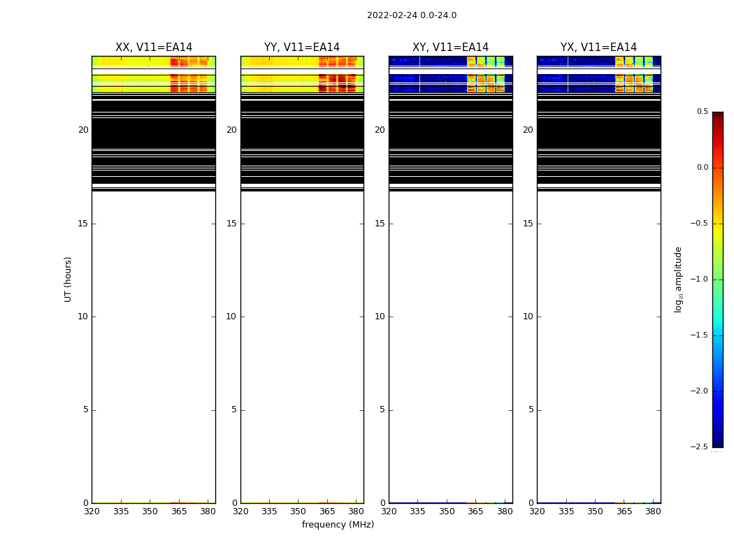Click the XY panel blue spectrogram area

[x=428, y=82]
